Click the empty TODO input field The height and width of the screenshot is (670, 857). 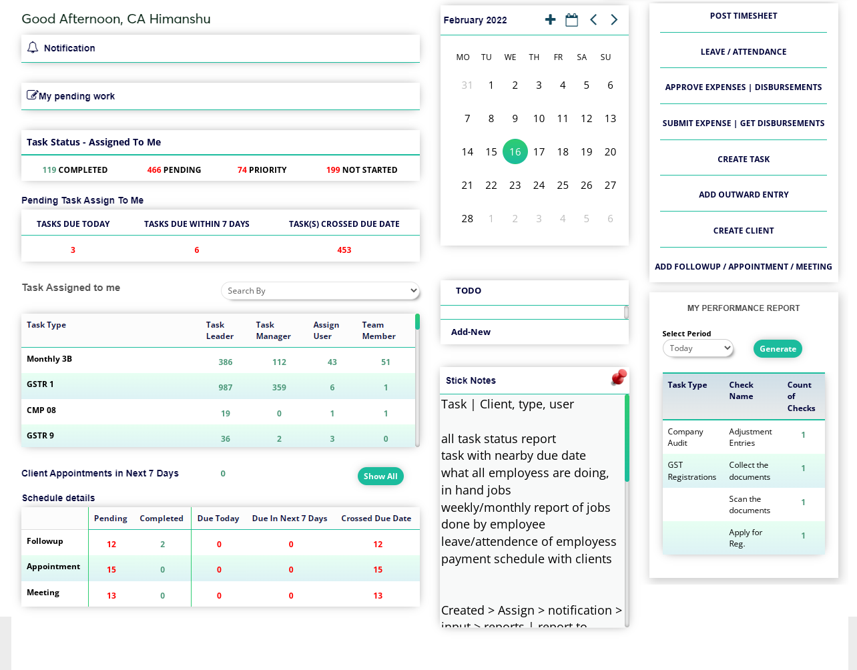coord(531,311)
